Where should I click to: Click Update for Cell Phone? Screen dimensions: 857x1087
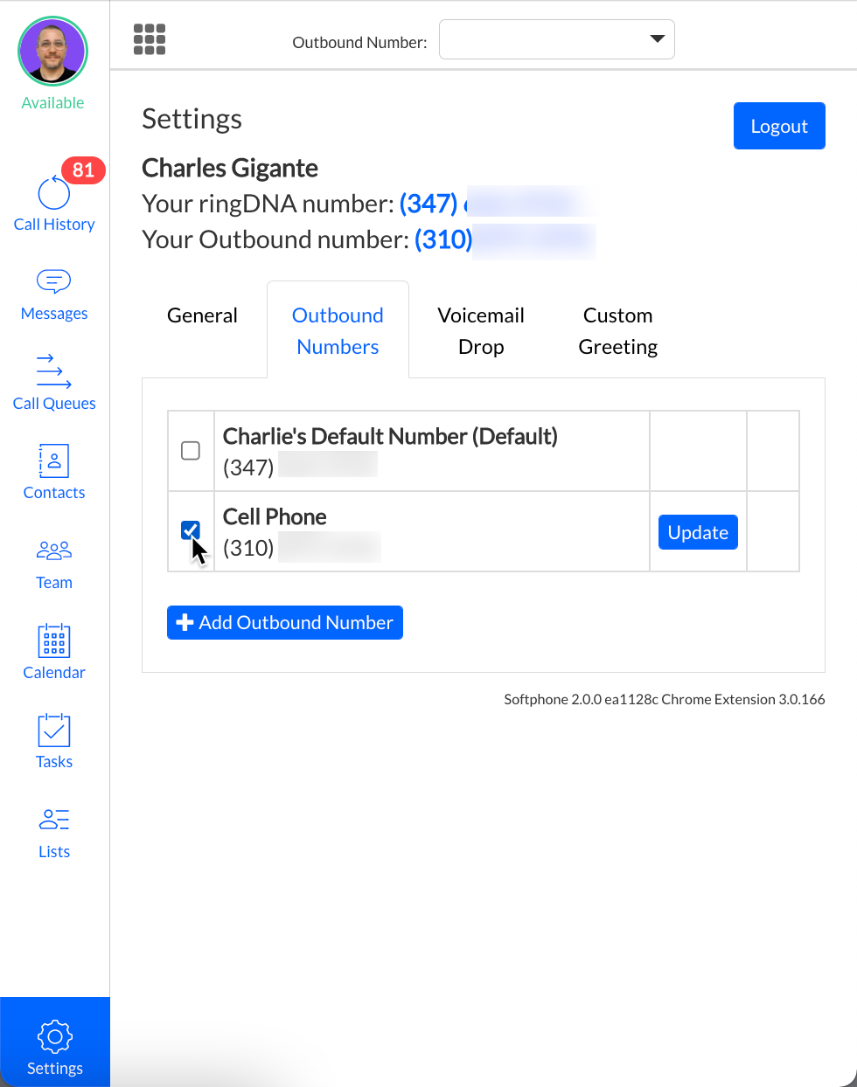pos(698,532)
